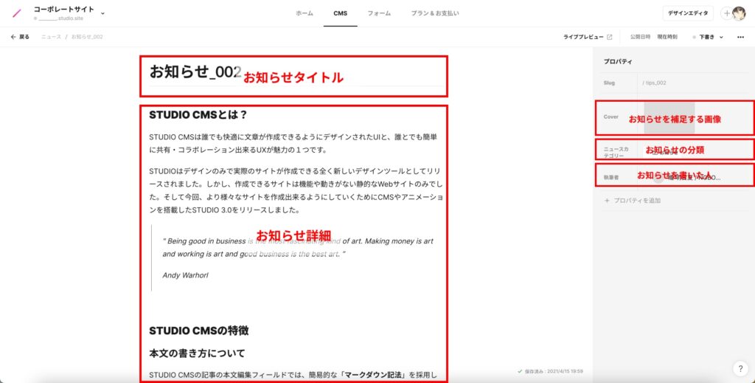This screenshot has height=383, width=755.
Task: Open the 下書き status dropdown
Action: [708, 37]
